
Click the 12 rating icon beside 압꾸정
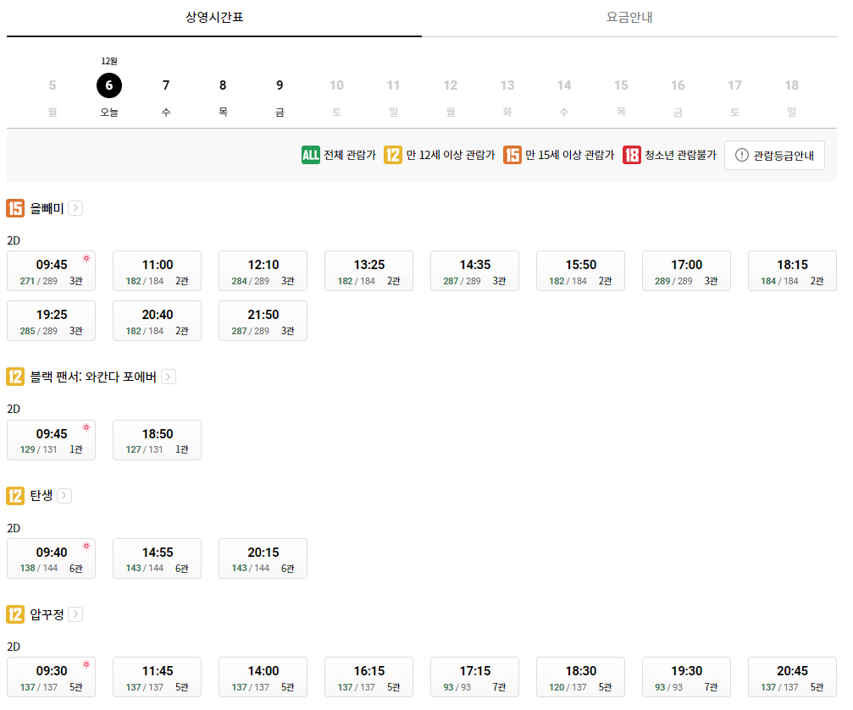pyautogui.click(x=15, y=614)
